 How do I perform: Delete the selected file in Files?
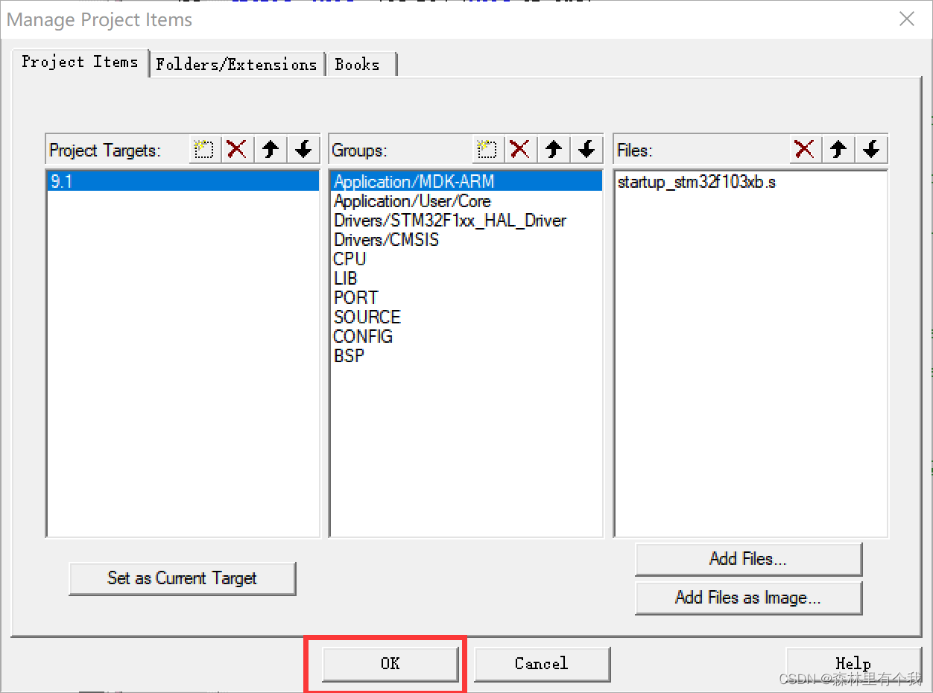[805, 149]
